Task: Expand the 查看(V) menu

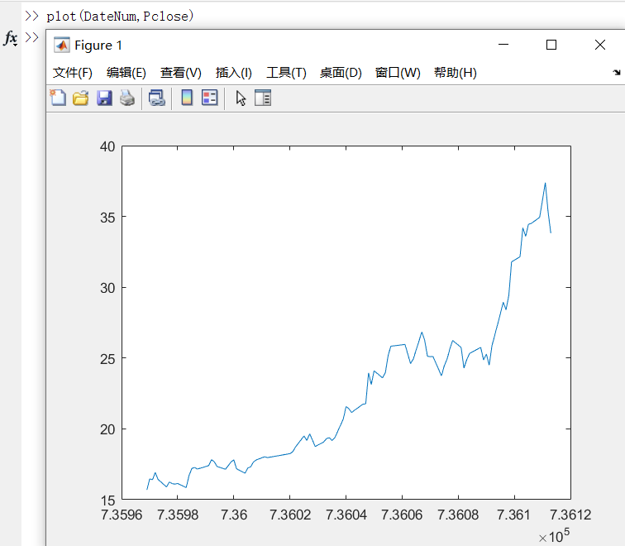Action: click(180, 73)
